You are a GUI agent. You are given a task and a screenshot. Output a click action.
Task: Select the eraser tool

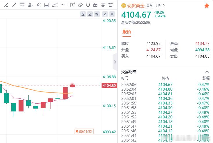tap(80, 5)
